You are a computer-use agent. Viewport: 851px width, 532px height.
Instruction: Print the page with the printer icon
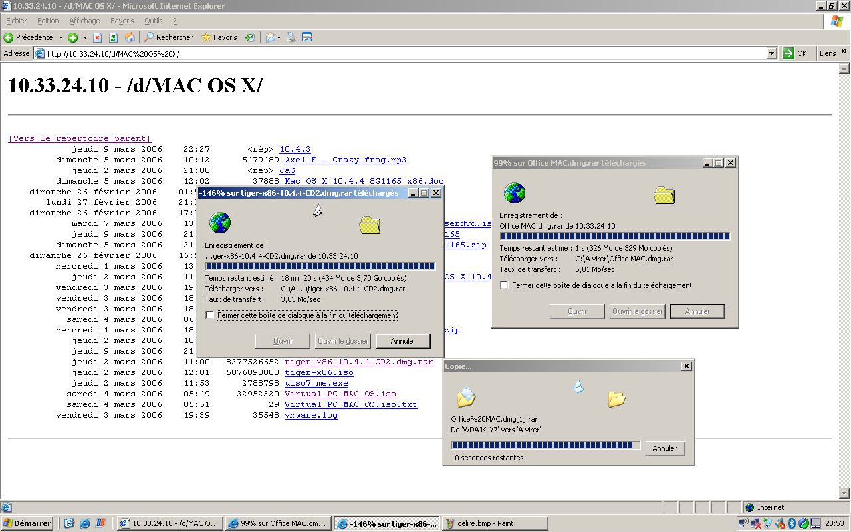pyautogui.click(x=291, y=37)
